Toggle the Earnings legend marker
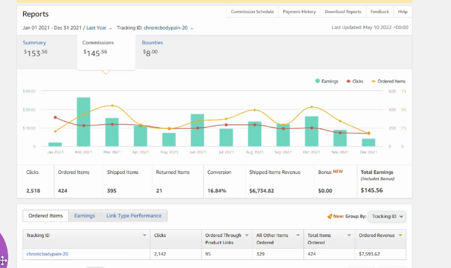 point(317,81)
